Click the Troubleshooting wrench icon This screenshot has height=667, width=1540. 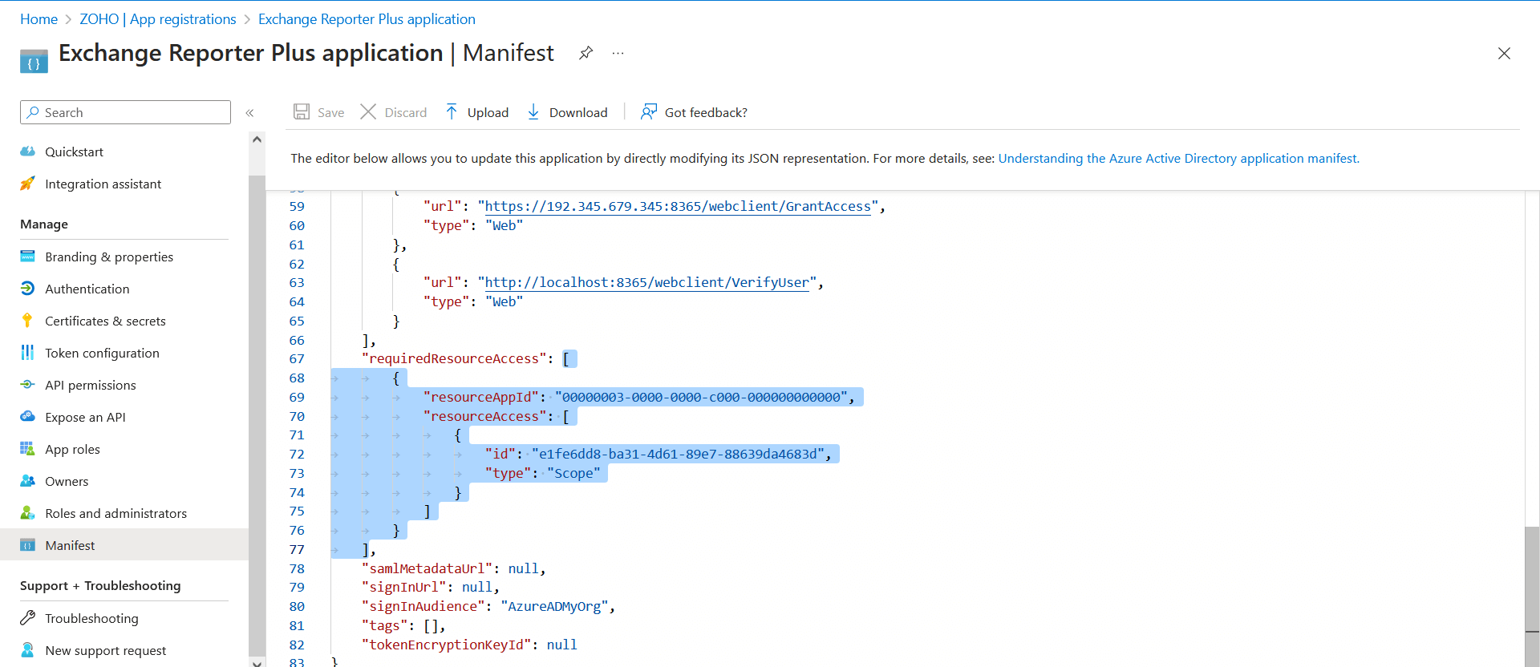click(27, 618)
